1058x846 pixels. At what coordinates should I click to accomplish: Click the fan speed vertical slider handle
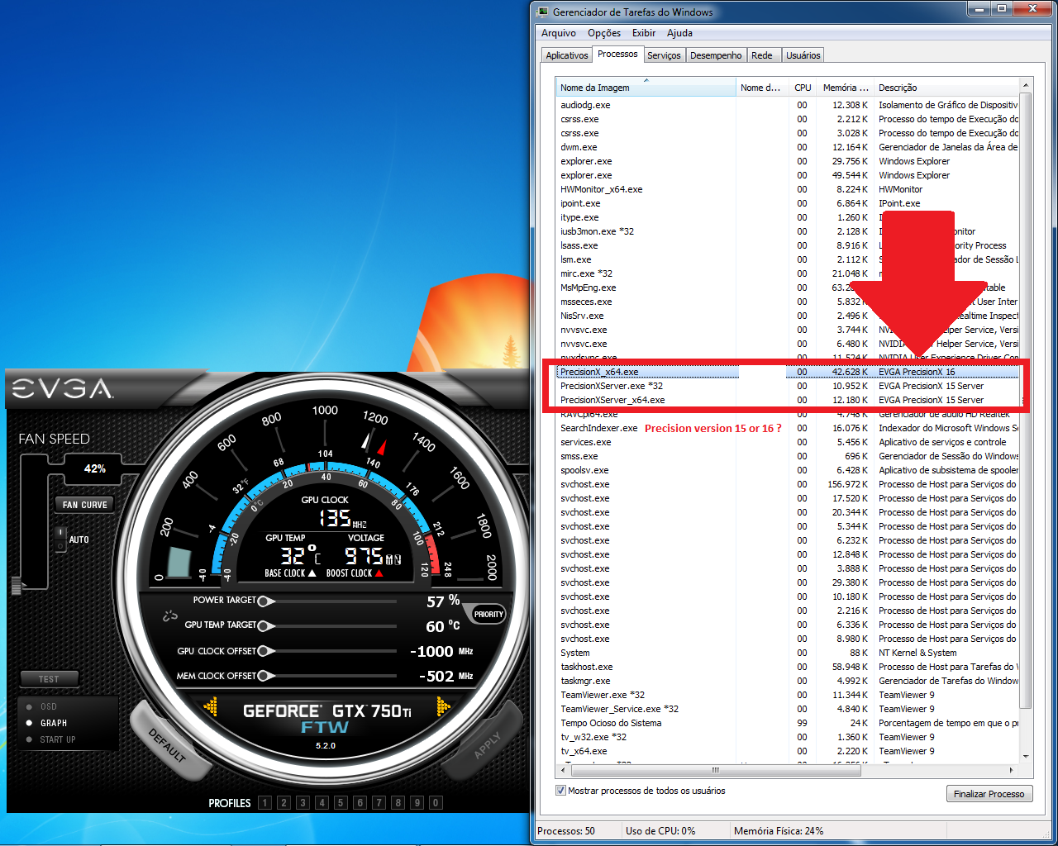(16, 586)
